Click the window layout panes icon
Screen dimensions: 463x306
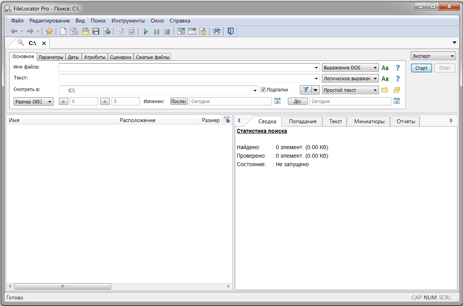click(192, 31)
